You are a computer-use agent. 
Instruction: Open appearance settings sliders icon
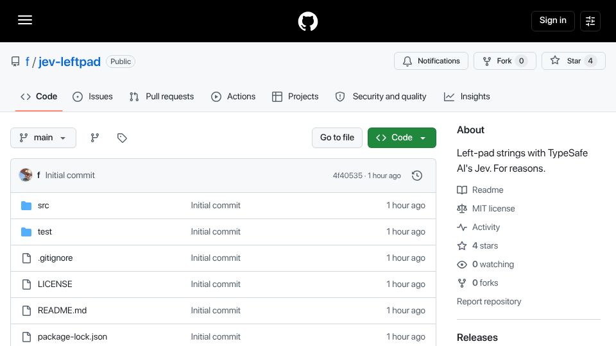click(x=590, y=21)
